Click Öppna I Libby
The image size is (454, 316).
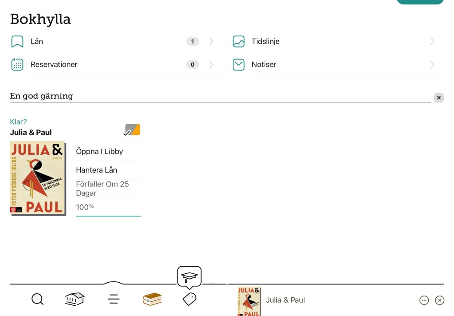(99, 151)
